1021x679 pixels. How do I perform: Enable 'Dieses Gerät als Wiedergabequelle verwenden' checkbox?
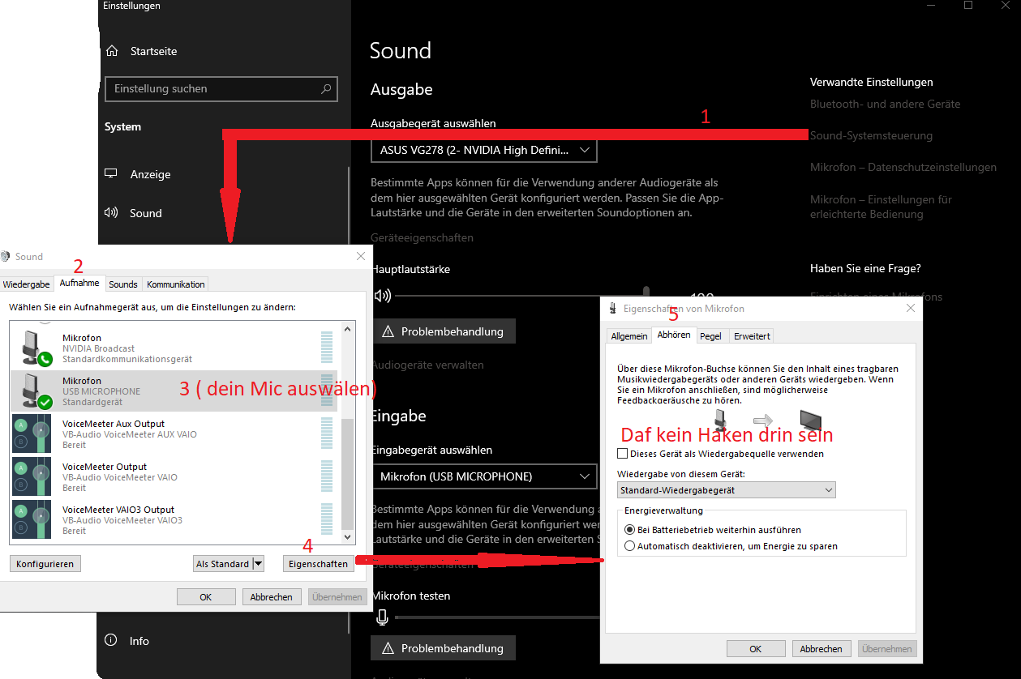pos(623,454)
